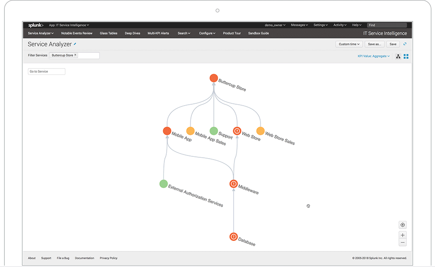
Task: Open Deep Dives
Action: tap(132, 33)
